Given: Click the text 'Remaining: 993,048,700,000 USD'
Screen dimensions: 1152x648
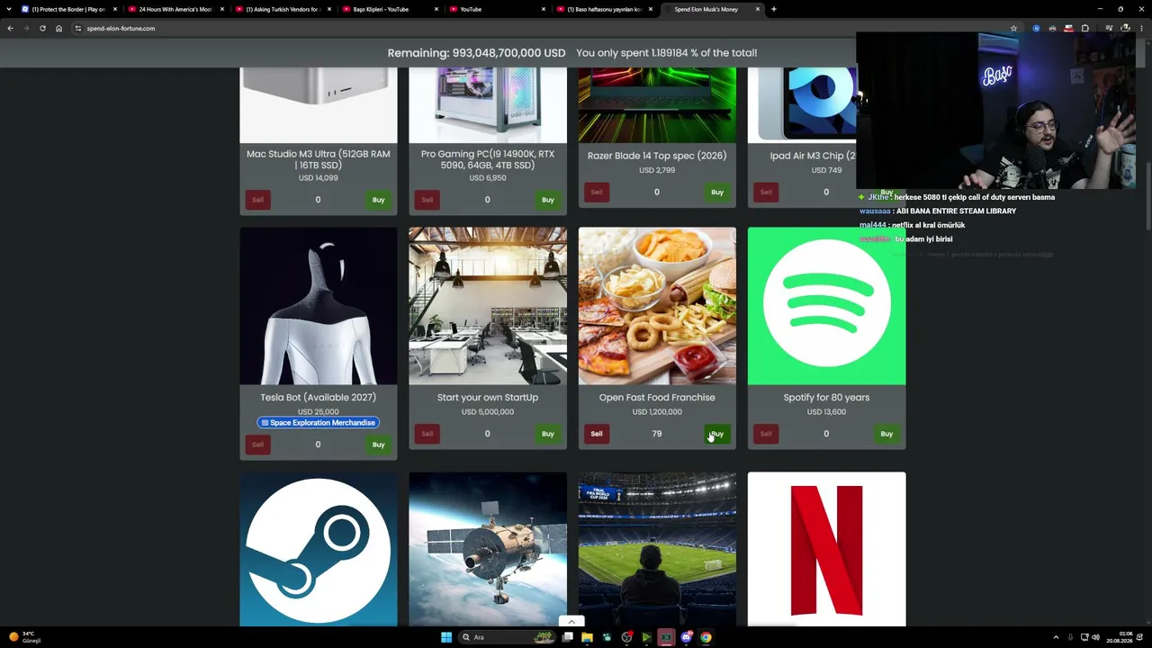Looking at the screenshot, I should (x=476, y=53).
